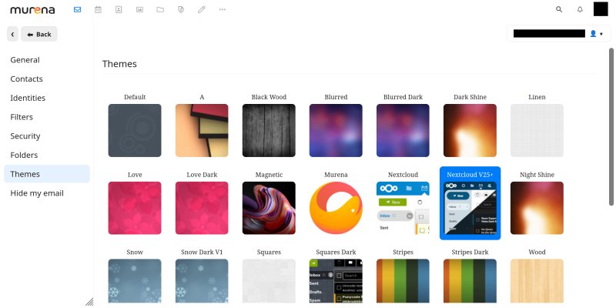This screenshot has width=616, height=308.
Task: Open the Contacts app icon
Action: coord(119,9)
